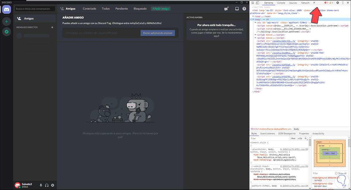The height and width of the screenshot is (190, 351).
Task: Open the Pendiente friends tab
Action: [121, 9]
